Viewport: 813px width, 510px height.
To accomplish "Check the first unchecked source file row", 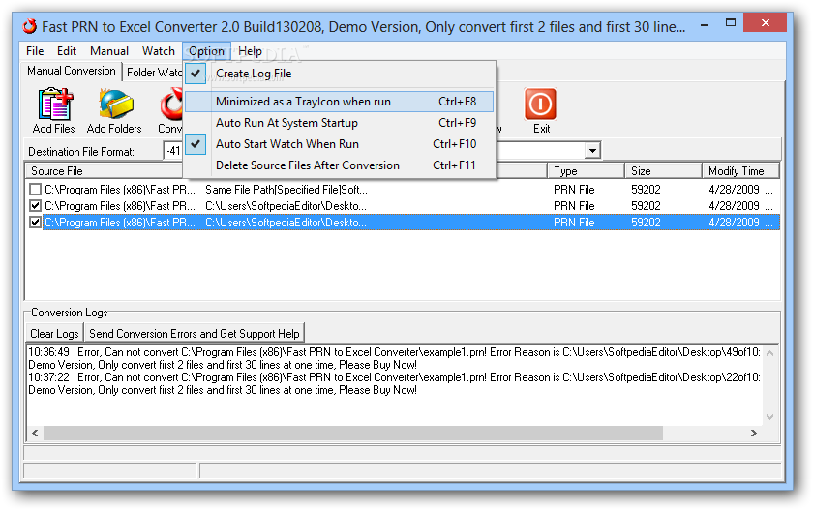I will pos(35,190).
